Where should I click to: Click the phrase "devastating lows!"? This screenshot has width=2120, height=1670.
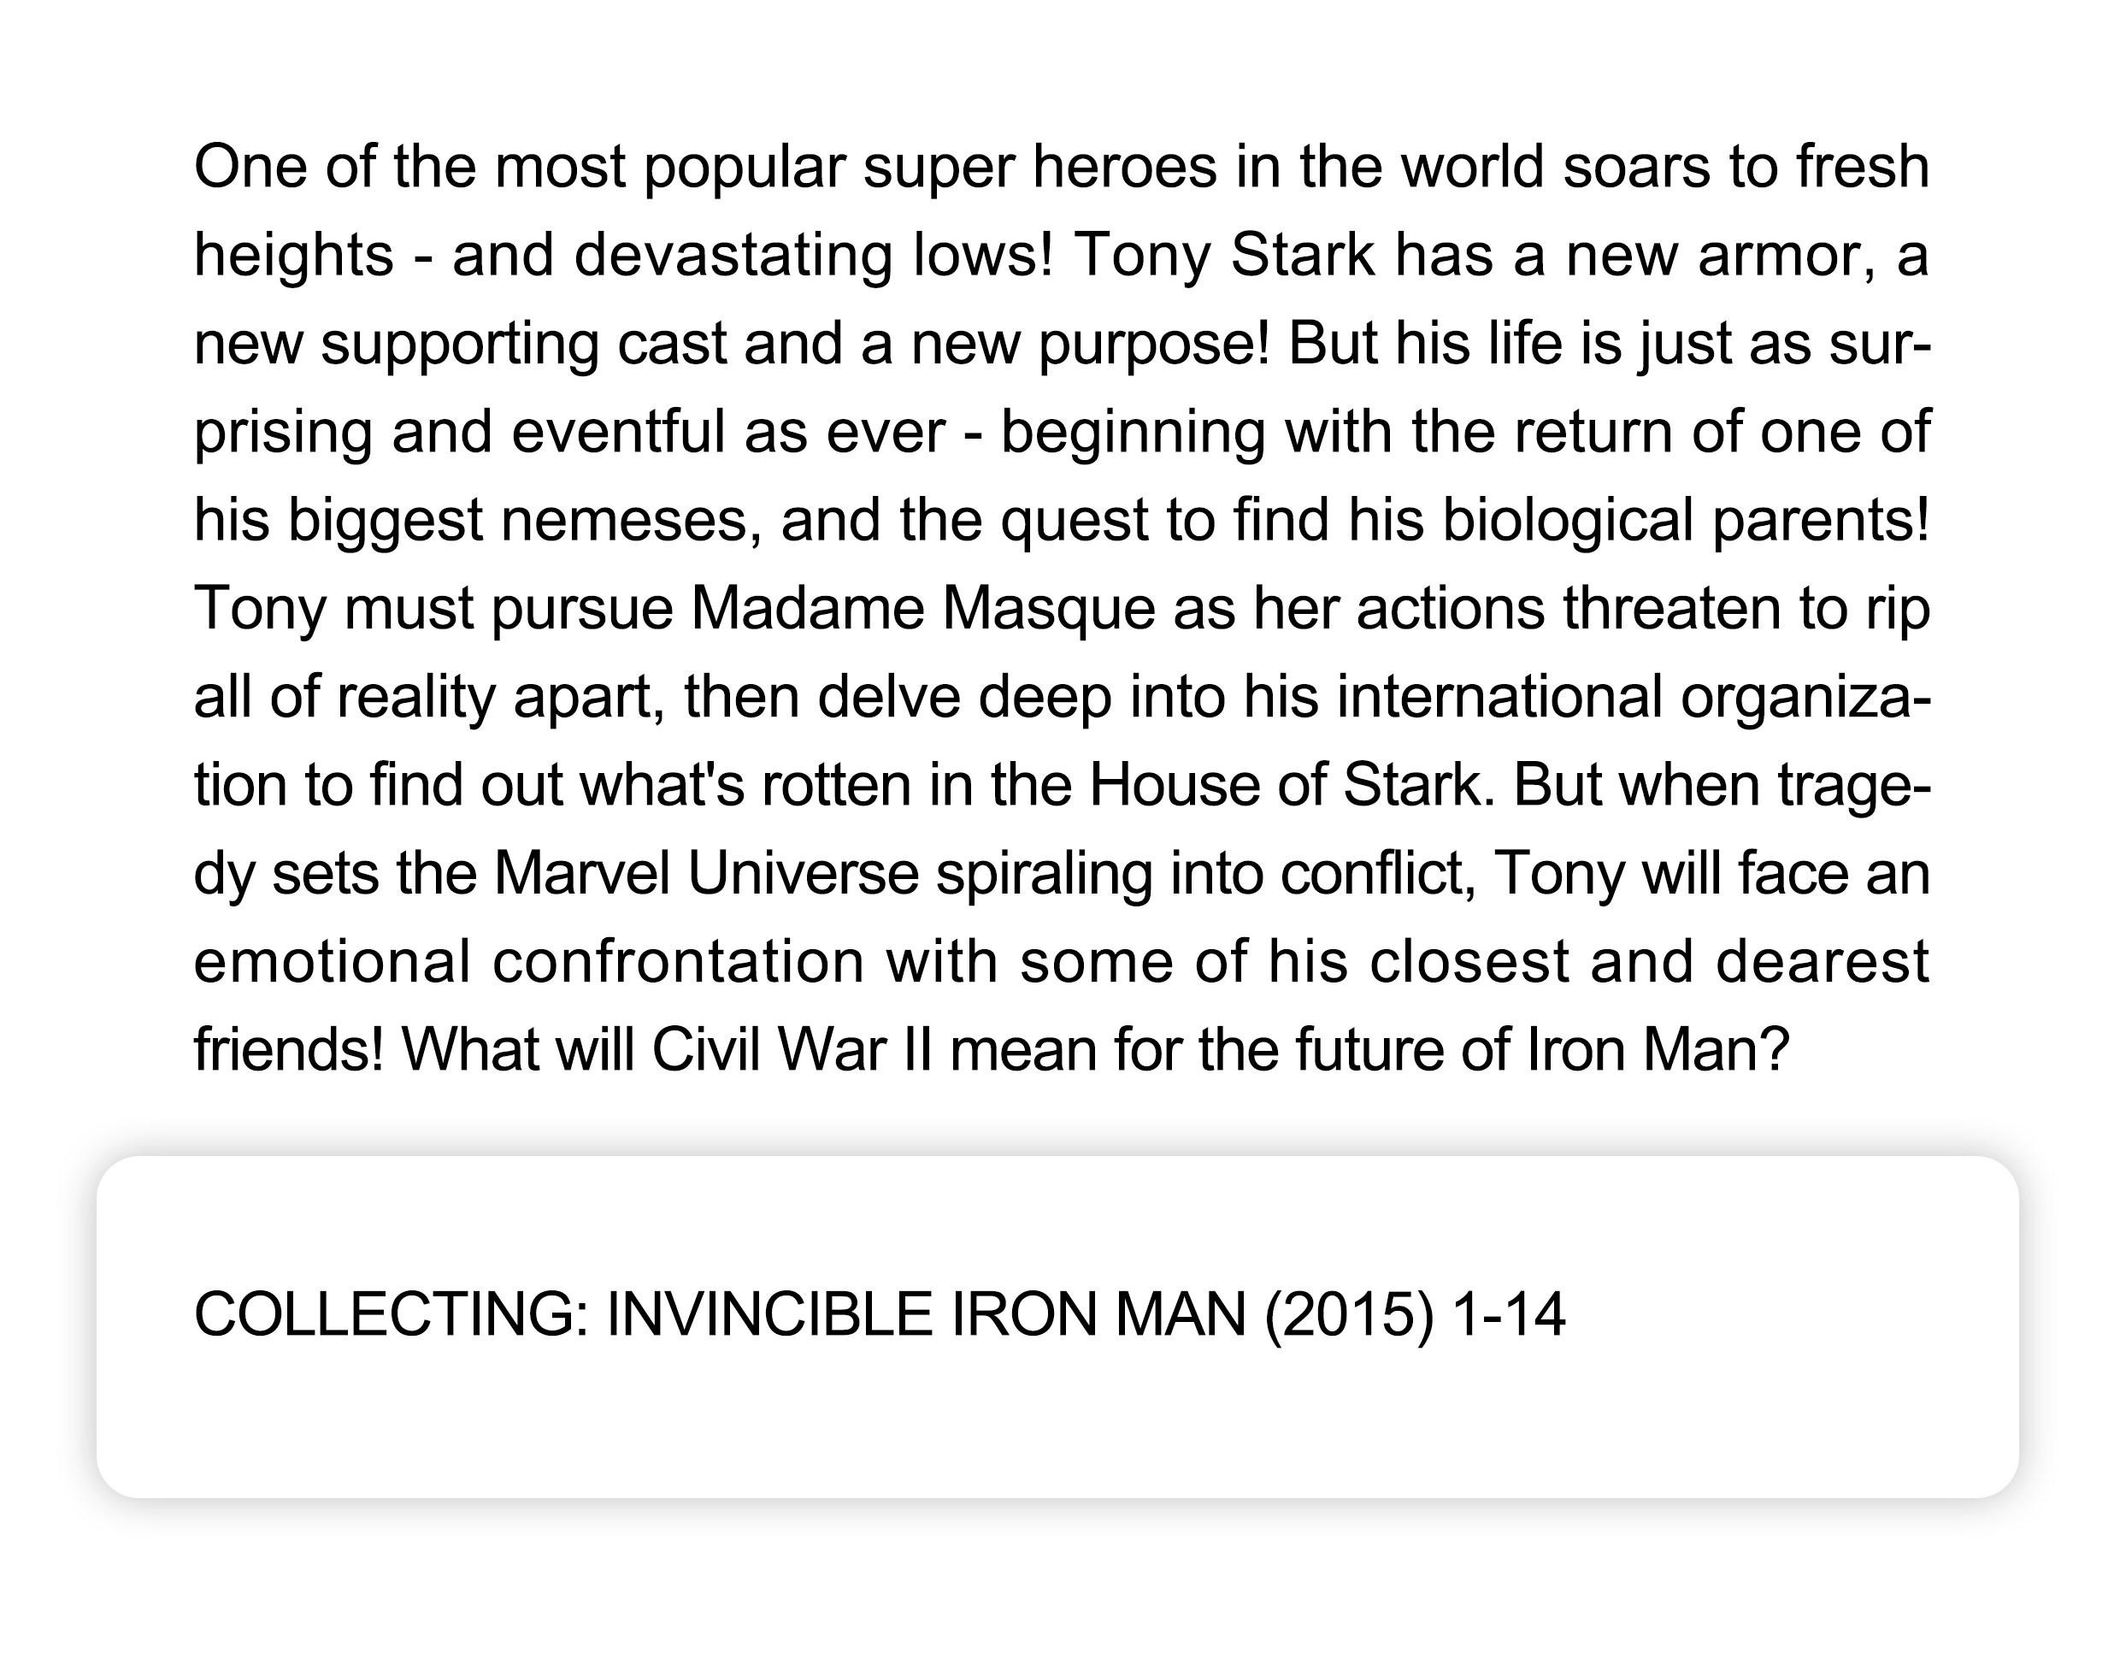tap(813, 255)
